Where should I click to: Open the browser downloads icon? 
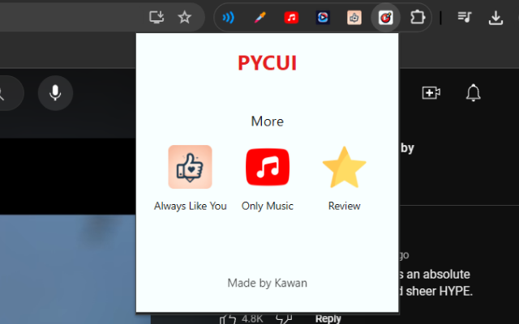point(495,18)
